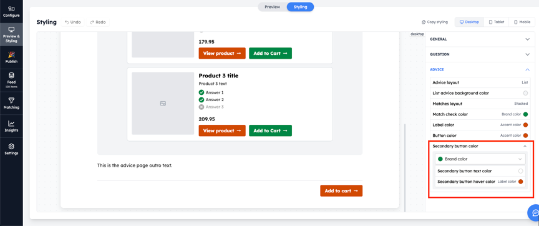Screen dimensions: 539x226
Task: Click Secondary button text color swatch
Action: point(520,171)
